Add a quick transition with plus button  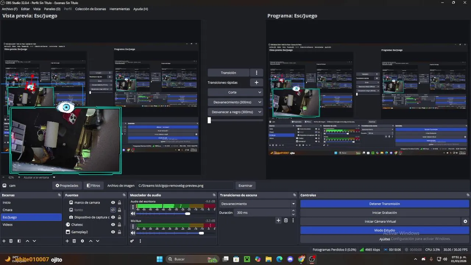click(256, 82)
